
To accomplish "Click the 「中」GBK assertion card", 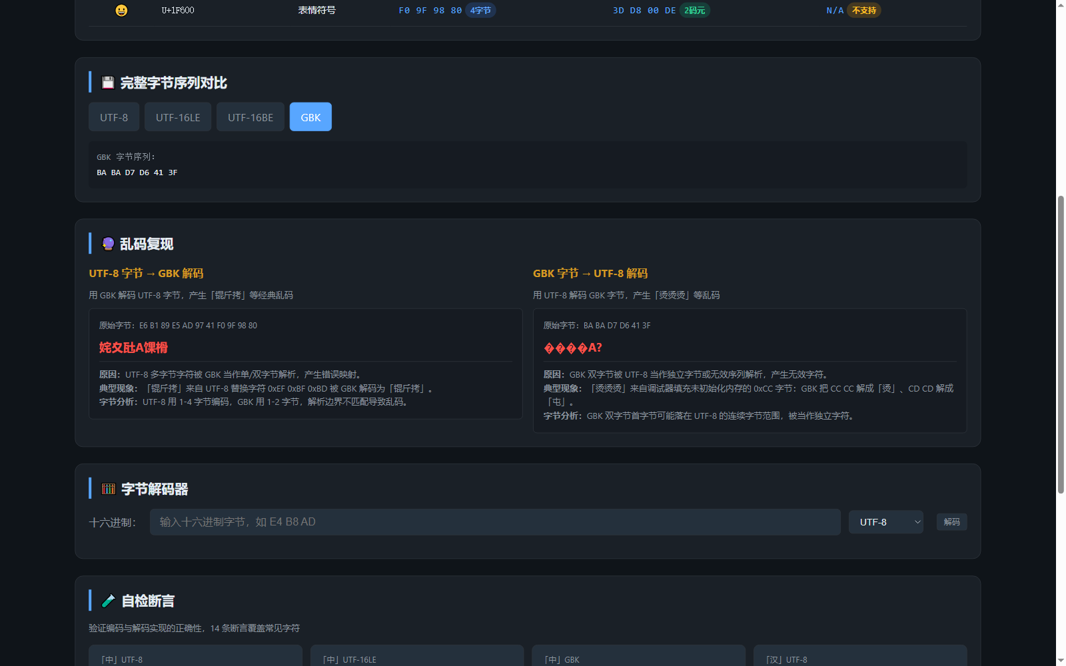I will point(638,655).
